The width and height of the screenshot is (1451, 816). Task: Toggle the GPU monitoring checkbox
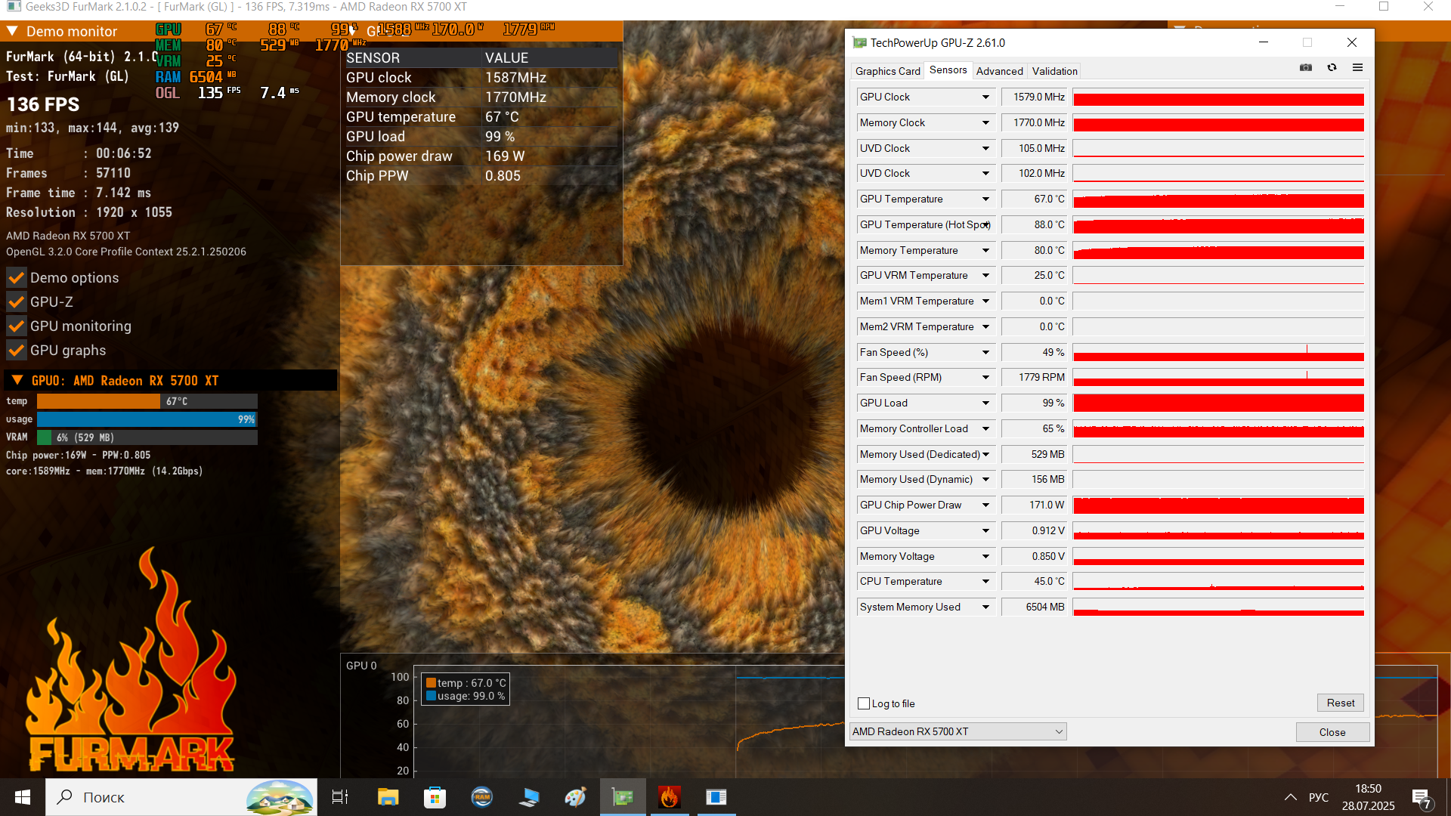pyautogui.click(x=17, y=326)
